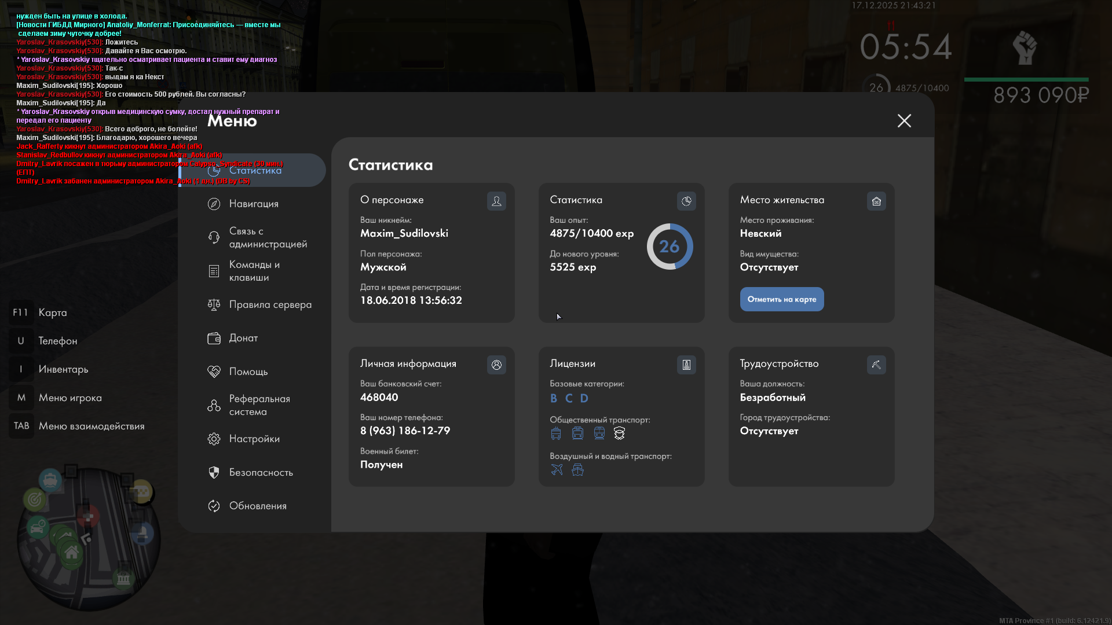Click the boat license icon
Screen dimensions: 1112x625
pos(577,469)
